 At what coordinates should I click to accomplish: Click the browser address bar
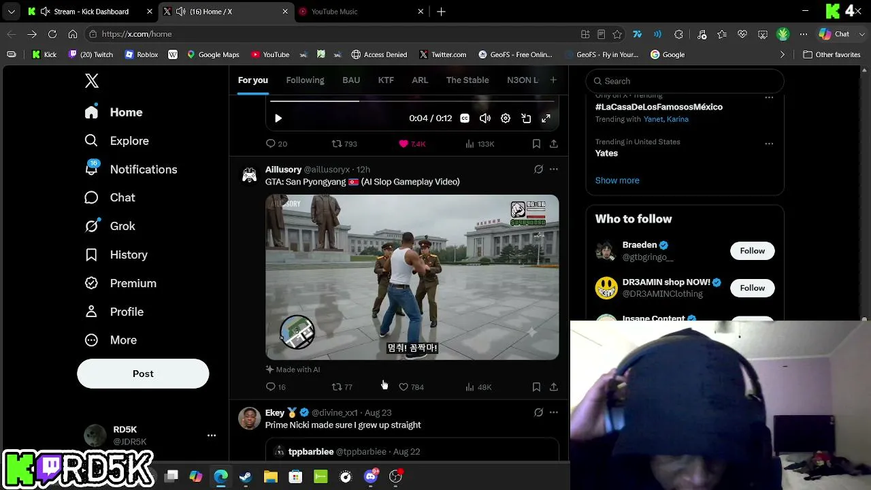333,34
